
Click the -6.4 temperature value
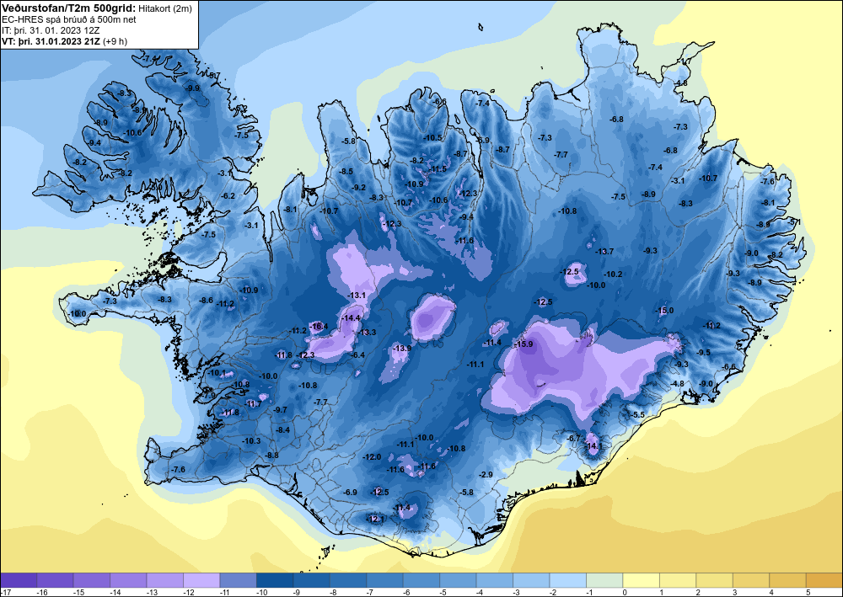357,354
